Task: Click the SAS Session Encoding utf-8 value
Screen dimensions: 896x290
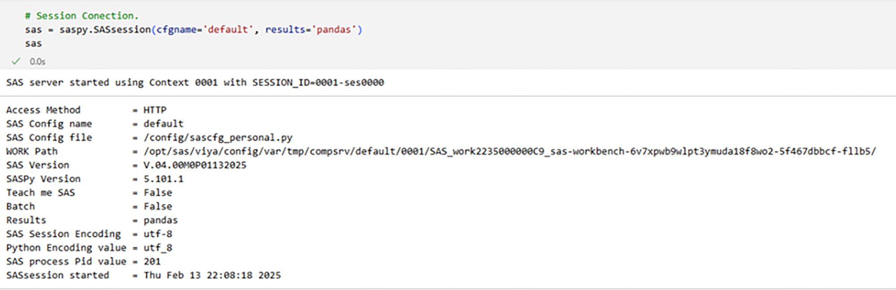Action: point(158,234)
